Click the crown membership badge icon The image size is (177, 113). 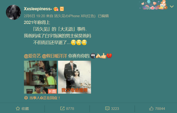[56, 9]
